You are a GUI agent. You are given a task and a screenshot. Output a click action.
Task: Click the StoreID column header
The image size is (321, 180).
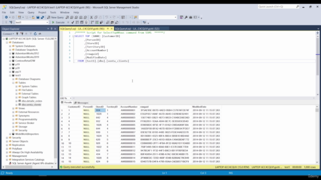pyautogui.click(x=100, y=106)
